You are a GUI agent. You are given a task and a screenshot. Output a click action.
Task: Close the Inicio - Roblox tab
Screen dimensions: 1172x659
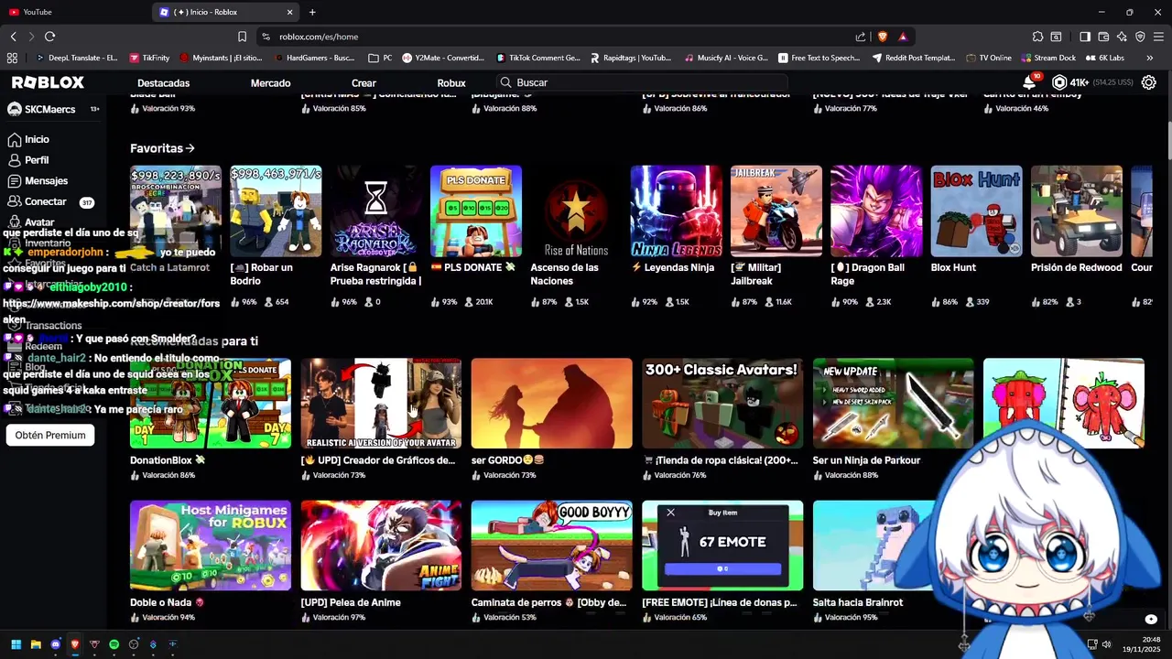tap(290, 12)
